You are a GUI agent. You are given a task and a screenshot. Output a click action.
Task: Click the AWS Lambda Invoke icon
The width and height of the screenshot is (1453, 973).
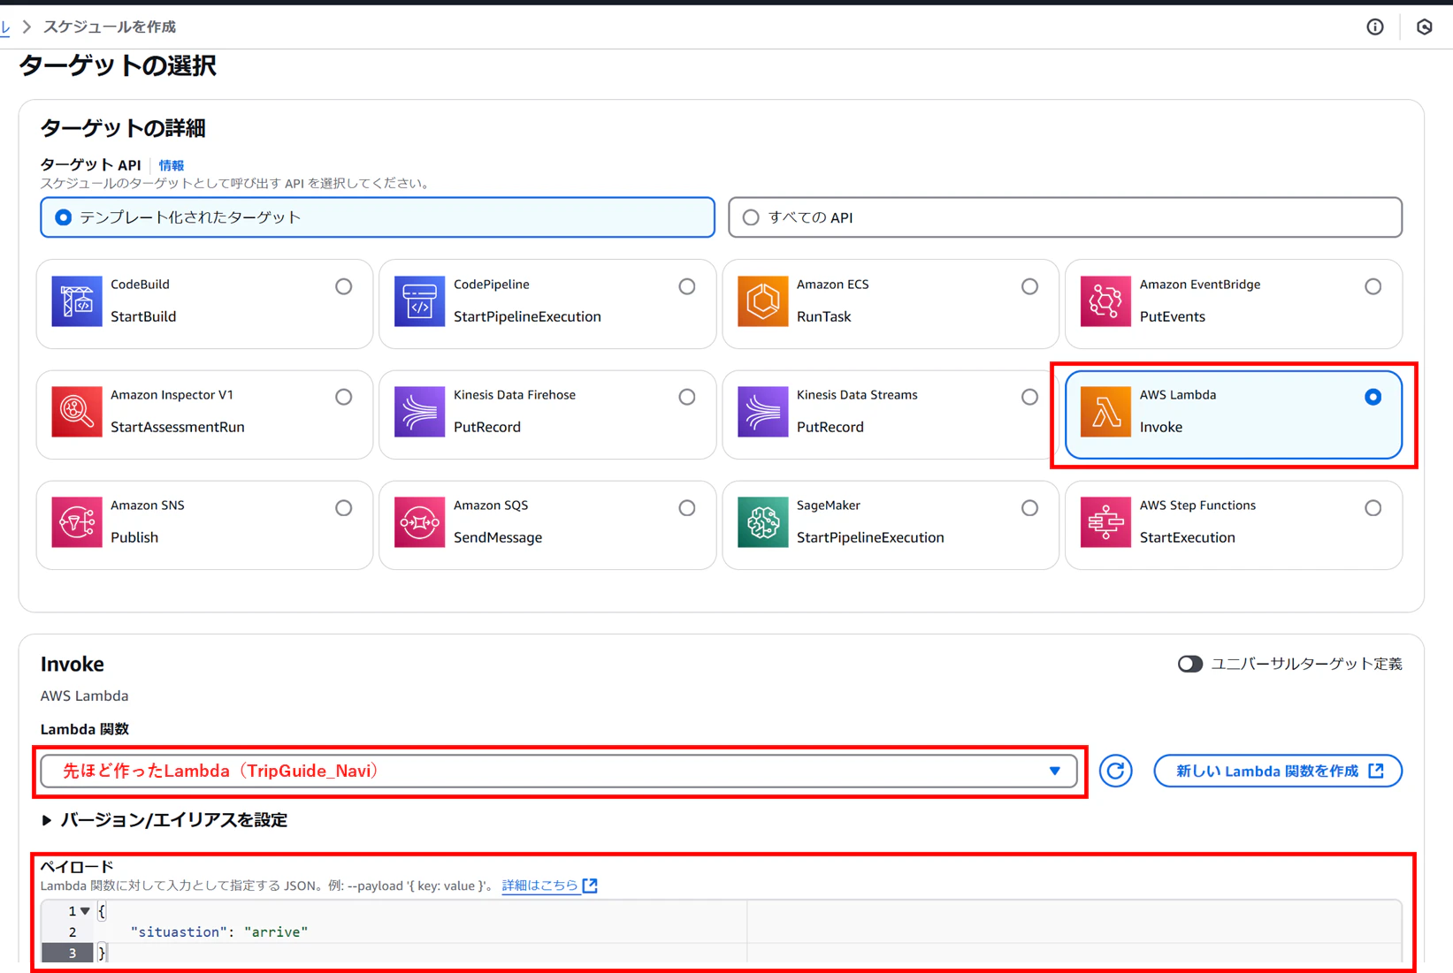[1105, 412]
